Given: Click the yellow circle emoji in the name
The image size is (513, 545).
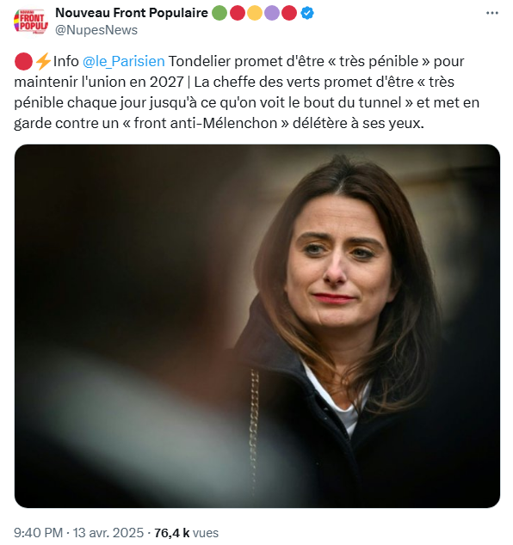Looking at the screenshot, I should tap(255, 13).
